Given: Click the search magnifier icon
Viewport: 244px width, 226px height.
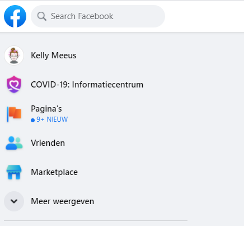Looking at the screenshot, I should coord(42,16).
